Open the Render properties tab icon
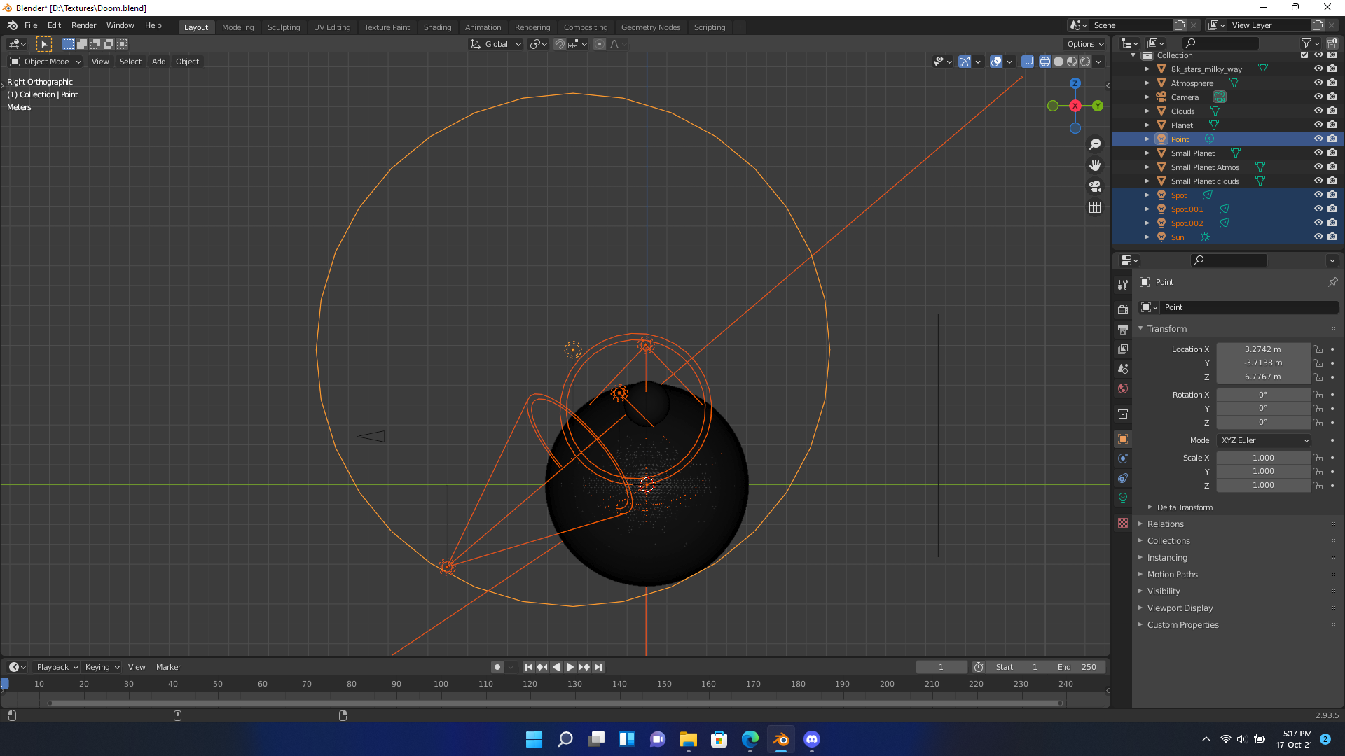 pyautogui.click(x=1123, y=309)
